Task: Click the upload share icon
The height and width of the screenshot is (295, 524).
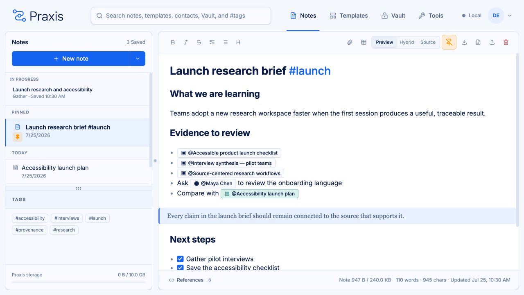Action: tap(492, 42)
